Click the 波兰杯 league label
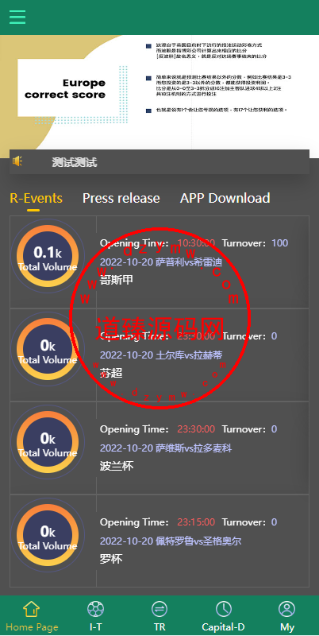Screen dimensions: 319x636 pos(117,466)
